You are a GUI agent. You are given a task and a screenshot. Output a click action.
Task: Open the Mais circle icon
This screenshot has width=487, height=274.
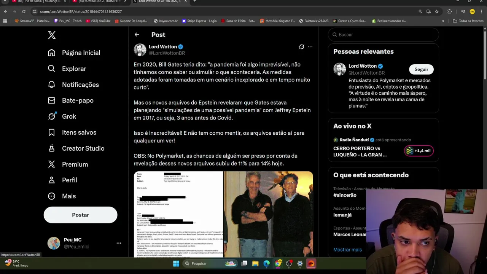[x=52, y=196]
